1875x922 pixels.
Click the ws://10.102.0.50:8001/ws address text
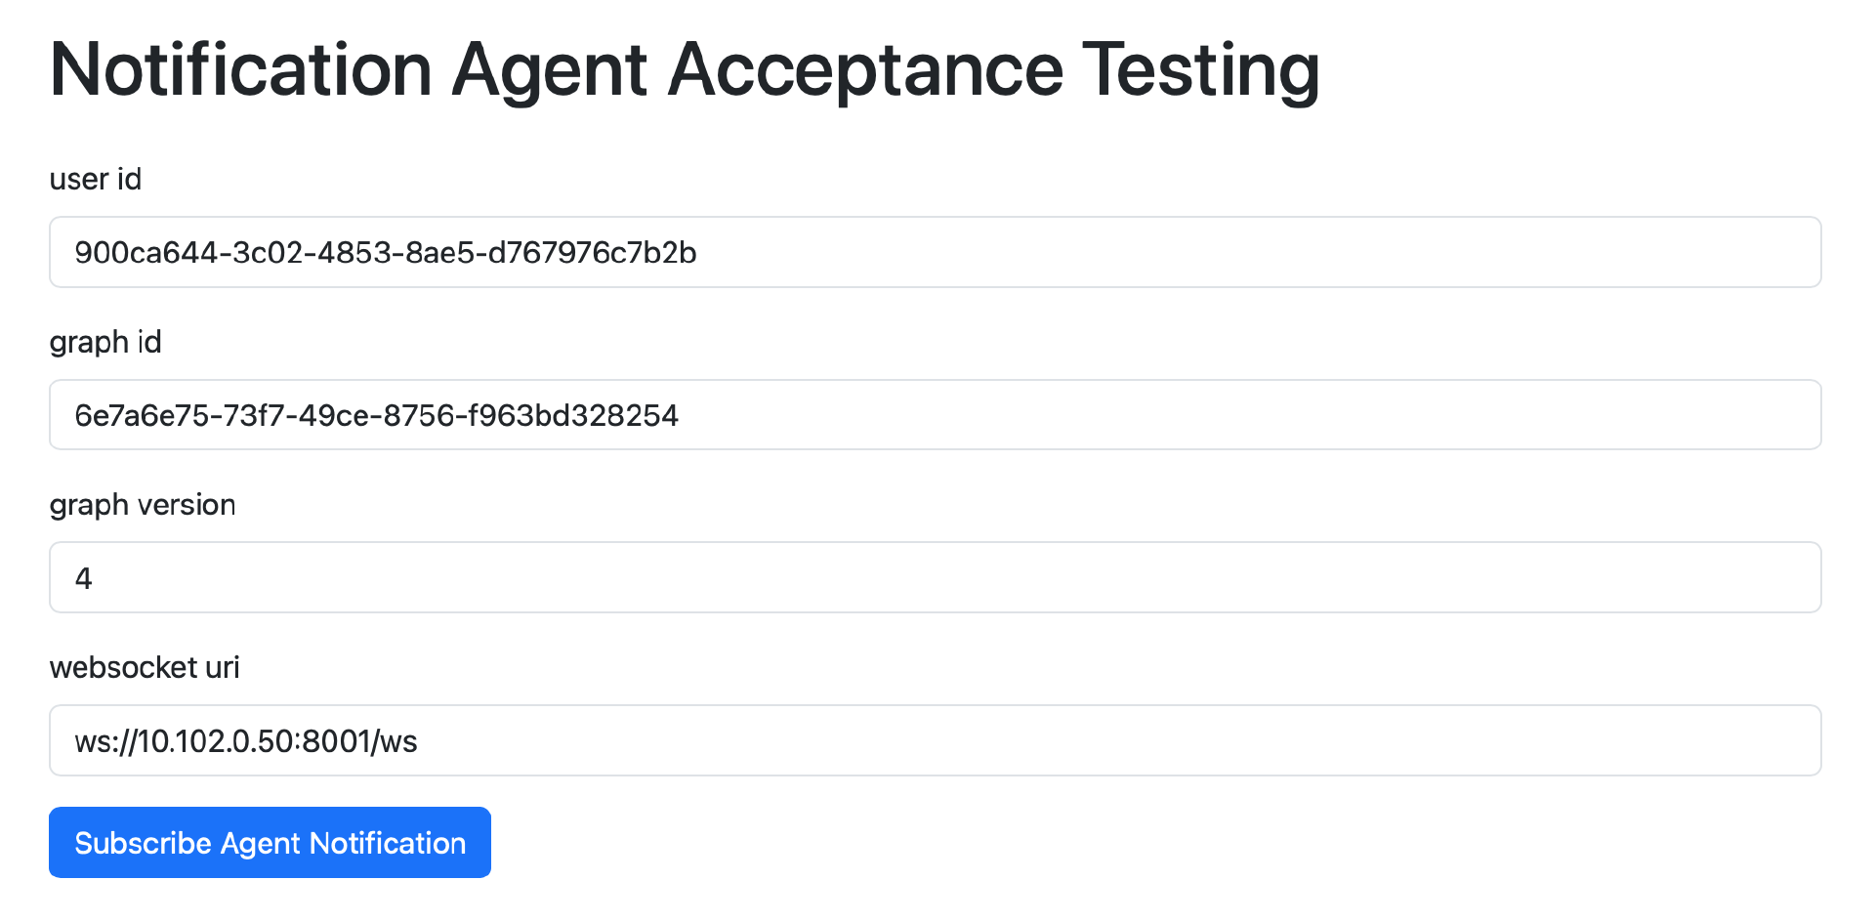246,741
